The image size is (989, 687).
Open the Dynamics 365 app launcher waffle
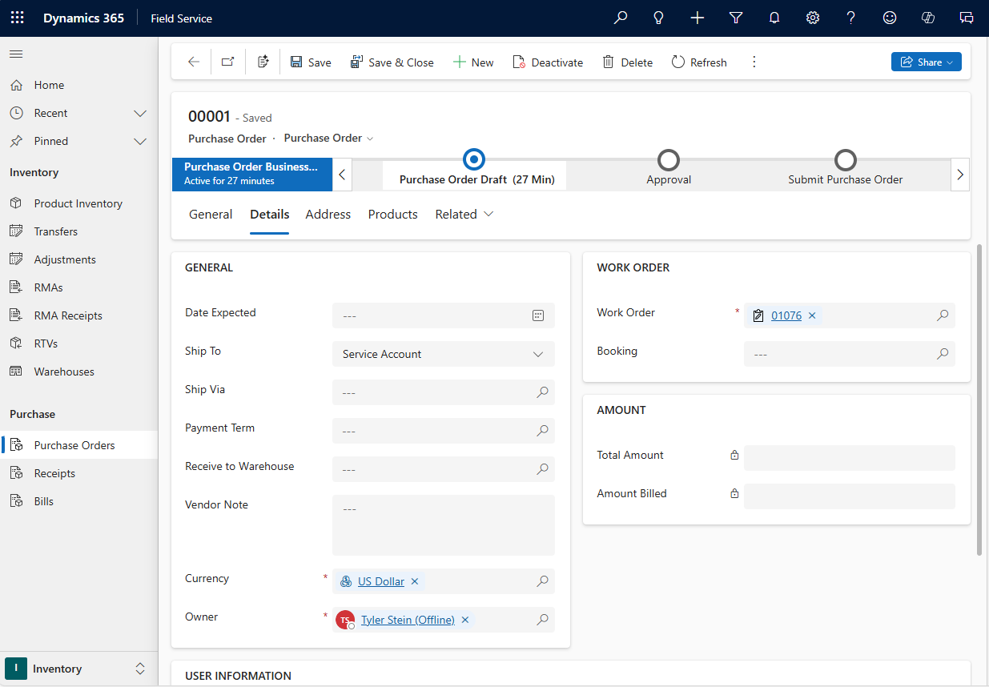[x=17, y=17]
